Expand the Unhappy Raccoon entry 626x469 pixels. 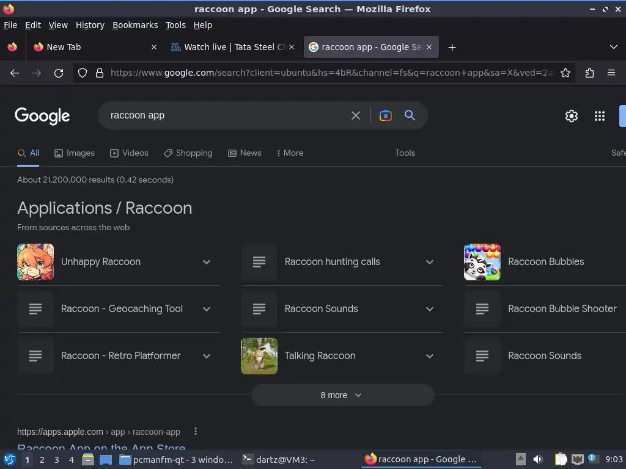click(207, 262)
